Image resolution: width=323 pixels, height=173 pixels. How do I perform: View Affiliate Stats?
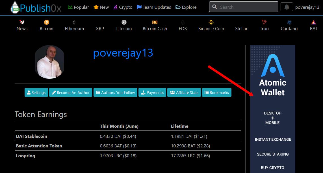(x=184, y=93)
